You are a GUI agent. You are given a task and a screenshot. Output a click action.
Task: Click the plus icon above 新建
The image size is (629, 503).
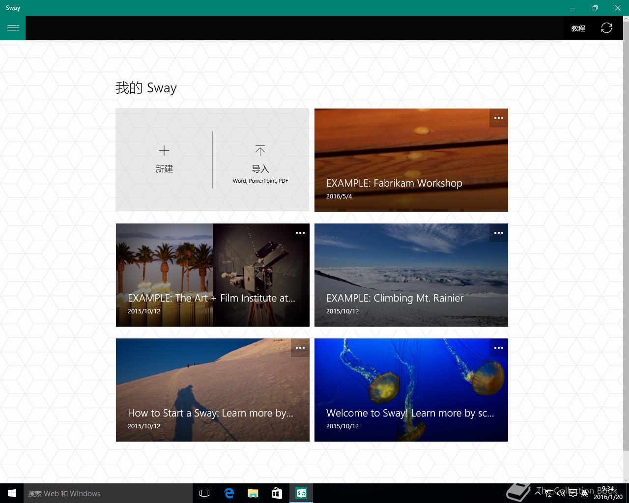(x=164, y=151)
